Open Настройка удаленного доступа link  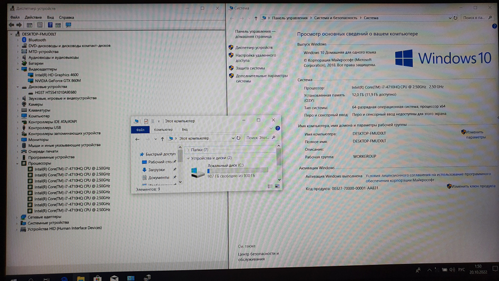click(x=255, y=57)
